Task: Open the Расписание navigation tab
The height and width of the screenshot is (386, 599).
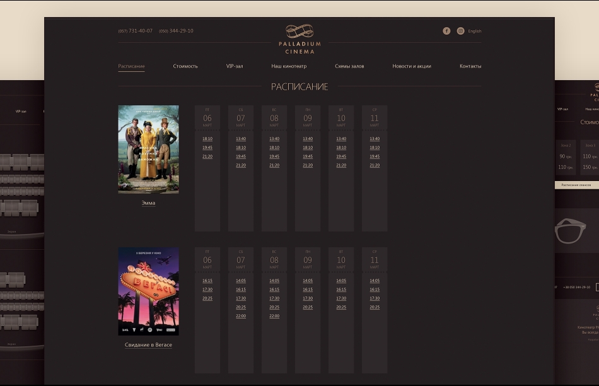Action: pyautogui.click(x=131, y=66)
